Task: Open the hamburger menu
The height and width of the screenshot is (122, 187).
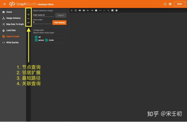Action: tap(5, 4)
